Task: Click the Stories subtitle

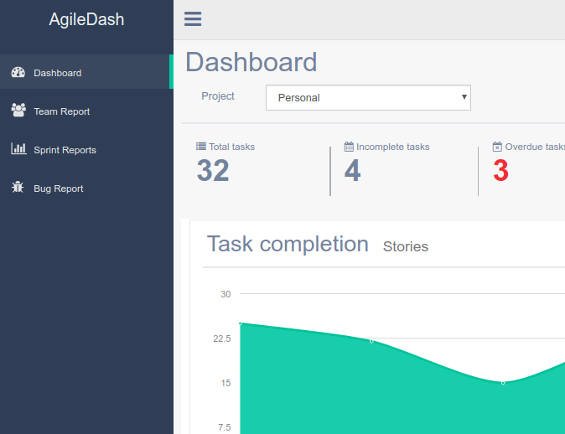Action: click(x=406, y=246)
